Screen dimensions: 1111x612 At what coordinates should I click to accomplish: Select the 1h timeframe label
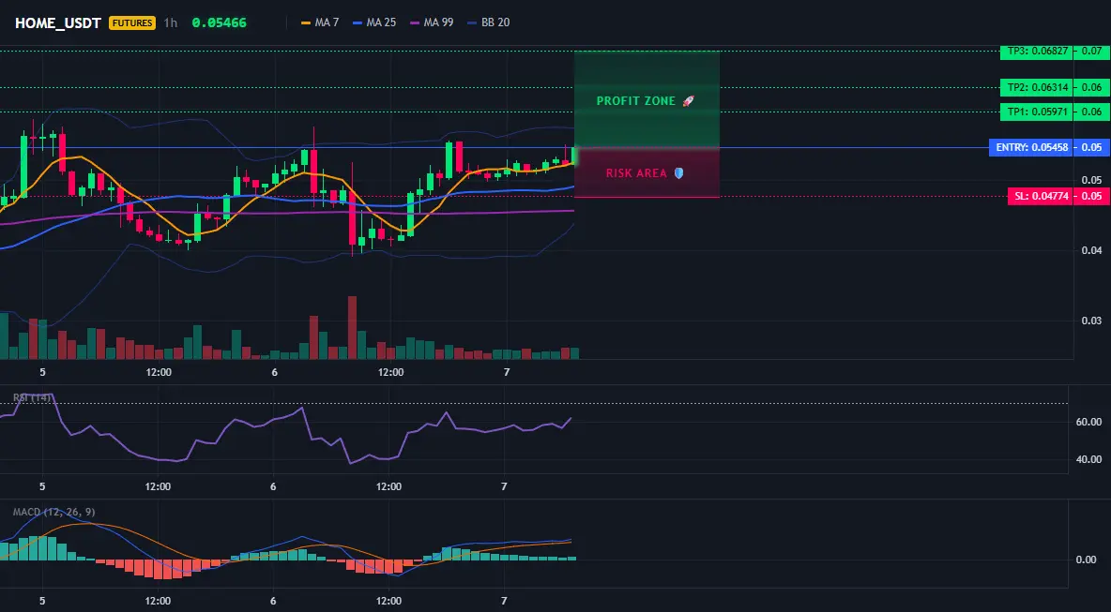170,22
